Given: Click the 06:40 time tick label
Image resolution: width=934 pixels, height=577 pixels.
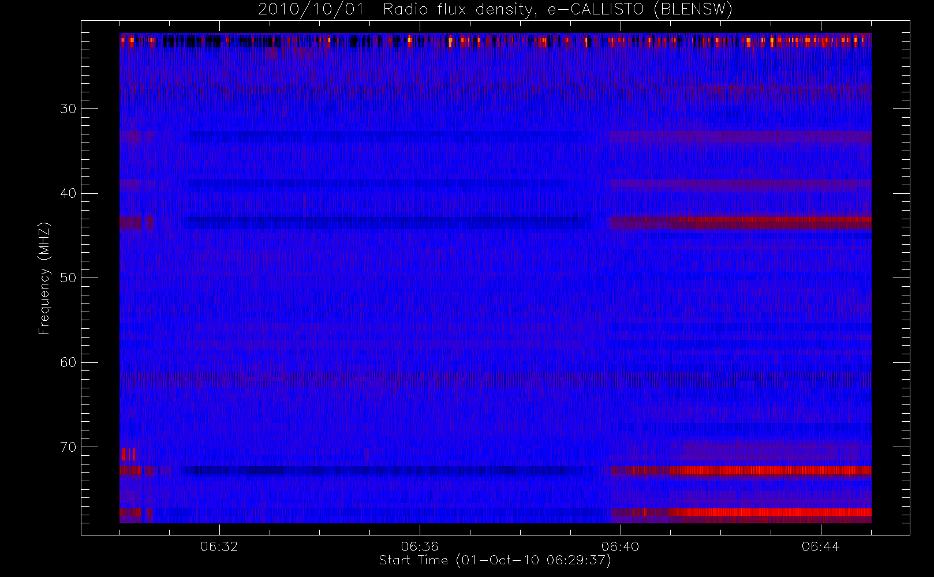Looking at the screenshot, I should 620,546.
